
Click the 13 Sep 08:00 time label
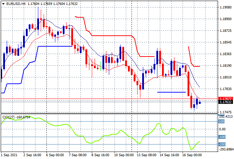coord(146,155)
